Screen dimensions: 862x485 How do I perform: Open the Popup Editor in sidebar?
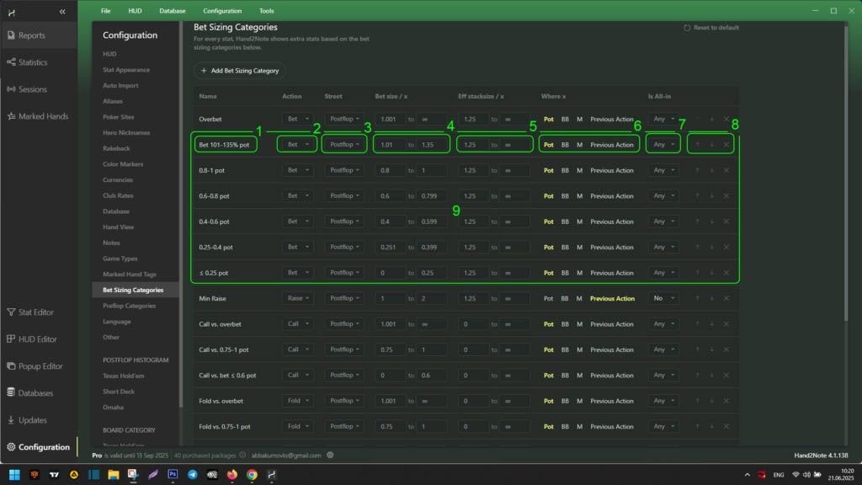point(40,366)
